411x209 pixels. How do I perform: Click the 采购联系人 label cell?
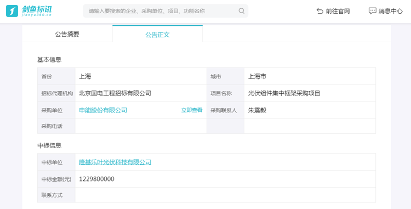click(x=225, y=110)
